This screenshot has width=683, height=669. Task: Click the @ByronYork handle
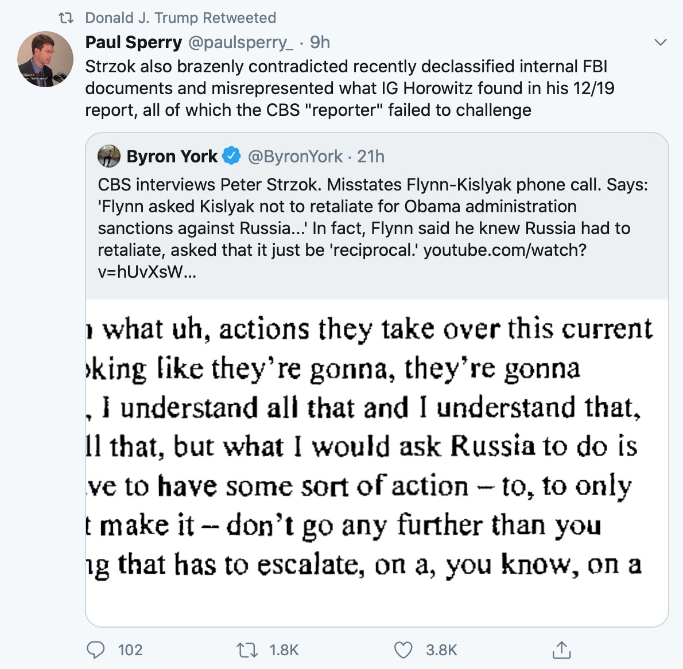coord(295,156)
